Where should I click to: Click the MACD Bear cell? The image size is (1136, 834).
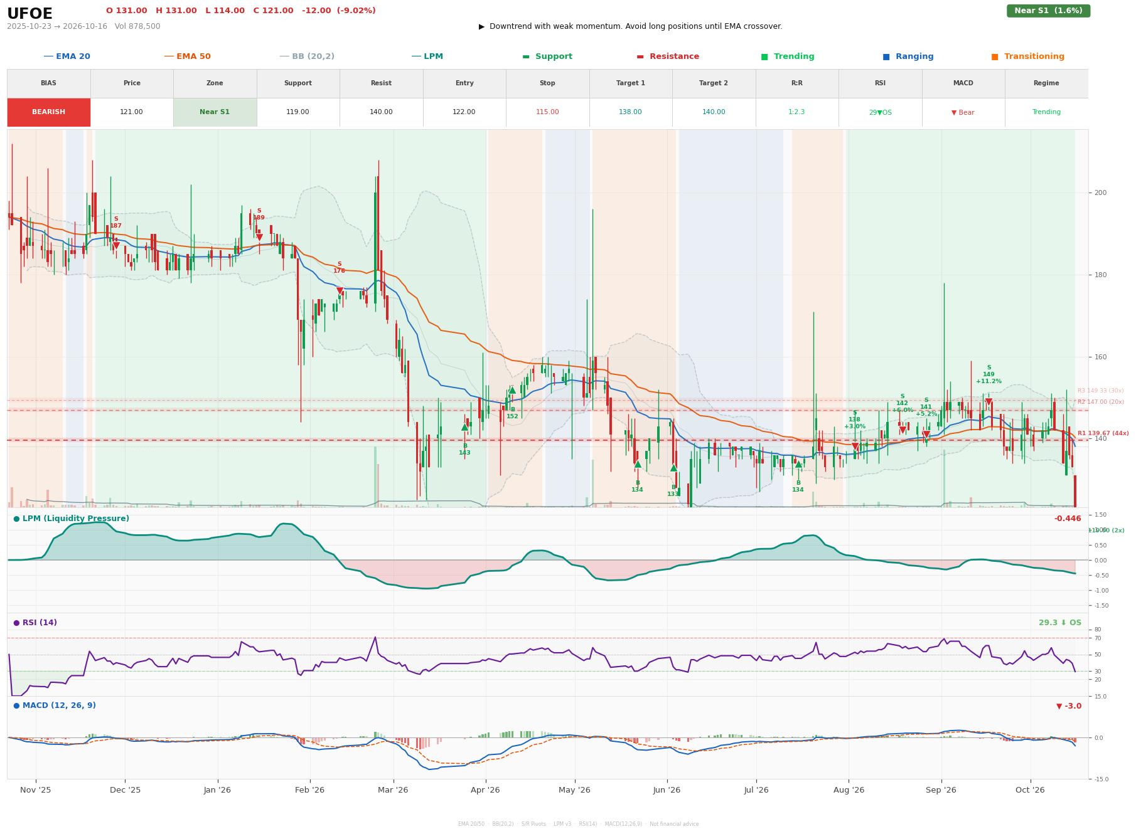(x=963, y=112)
